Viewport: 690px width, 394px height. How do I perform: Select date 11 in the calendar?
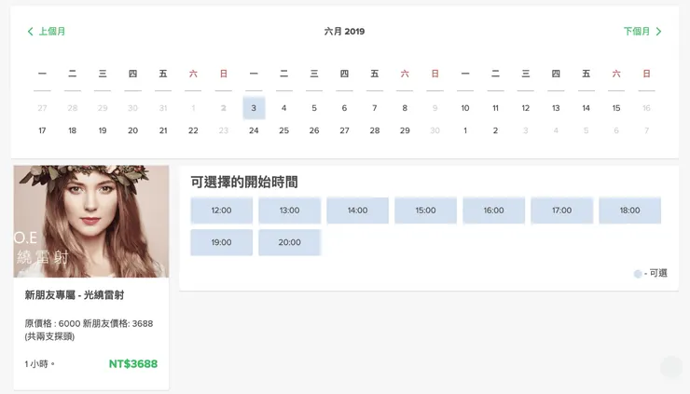pyautogui.click(x=495, y=108)
